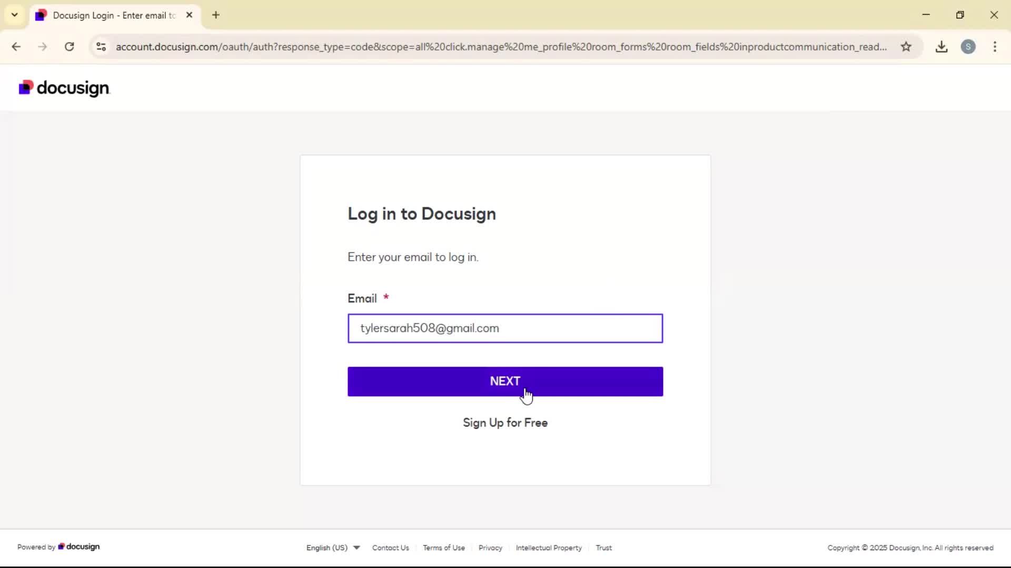The height and width of the screenshot is (568, 1011).
Task: Click the copyright 2025 Docusign text
Action: (x=910, y=547)
